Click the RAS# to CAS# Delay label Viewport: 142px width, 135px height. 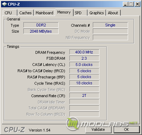tap(41, 71)
